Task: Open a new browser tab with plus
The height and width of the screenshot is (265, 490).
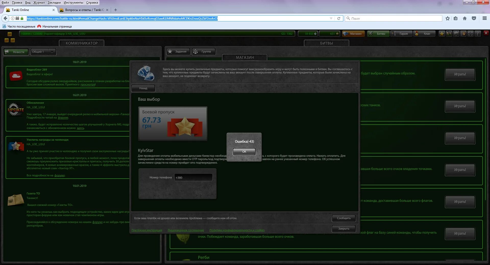Action: pyautogui.click(x=116, y=10)
